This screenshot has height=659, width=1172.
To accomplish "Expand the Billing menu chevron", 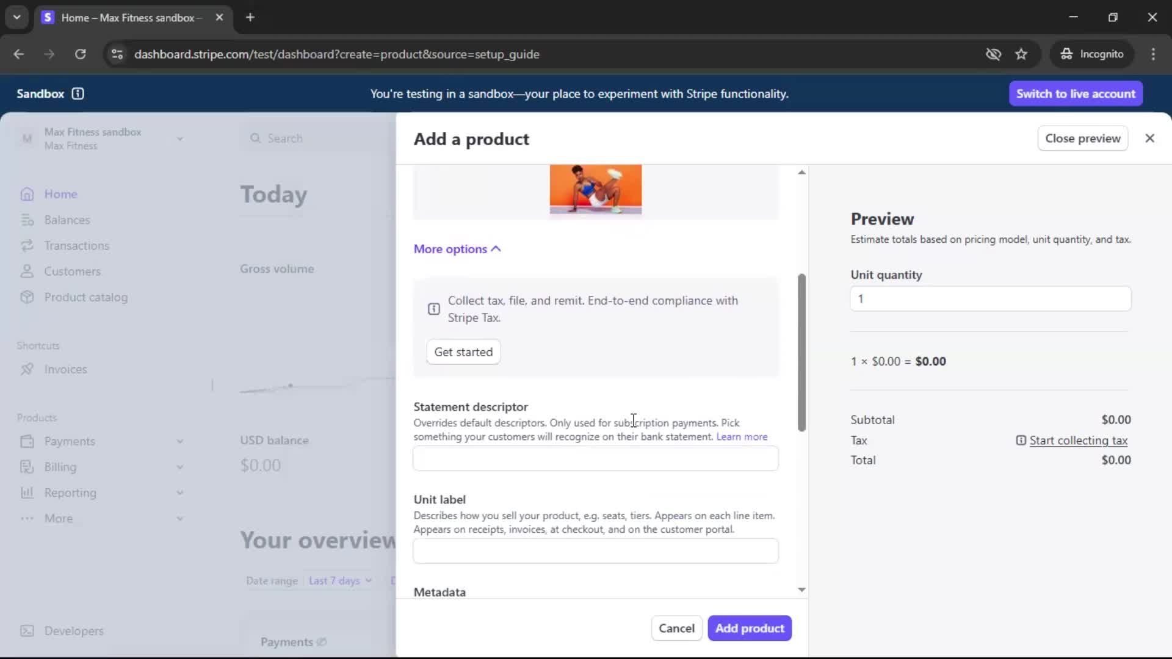I will tap(180, 467).
